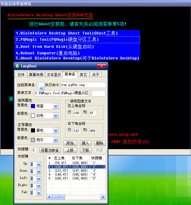Select preview item 2 PQMagic Tool
This screenshot has width=191, height=205.
[x=77, y=40]
